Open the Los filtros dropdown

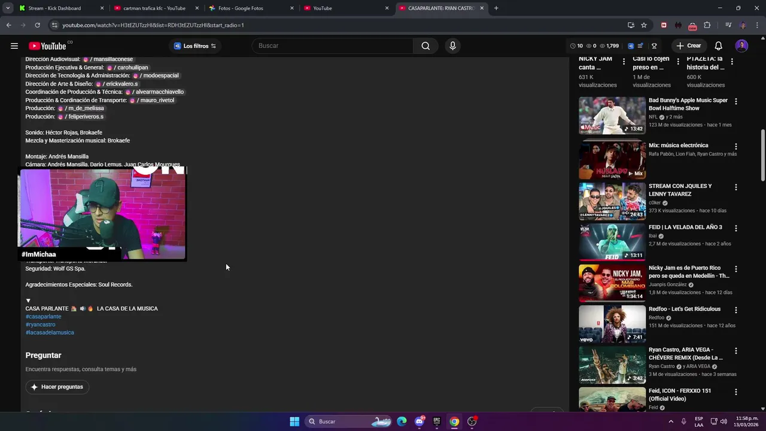point(195,46)
